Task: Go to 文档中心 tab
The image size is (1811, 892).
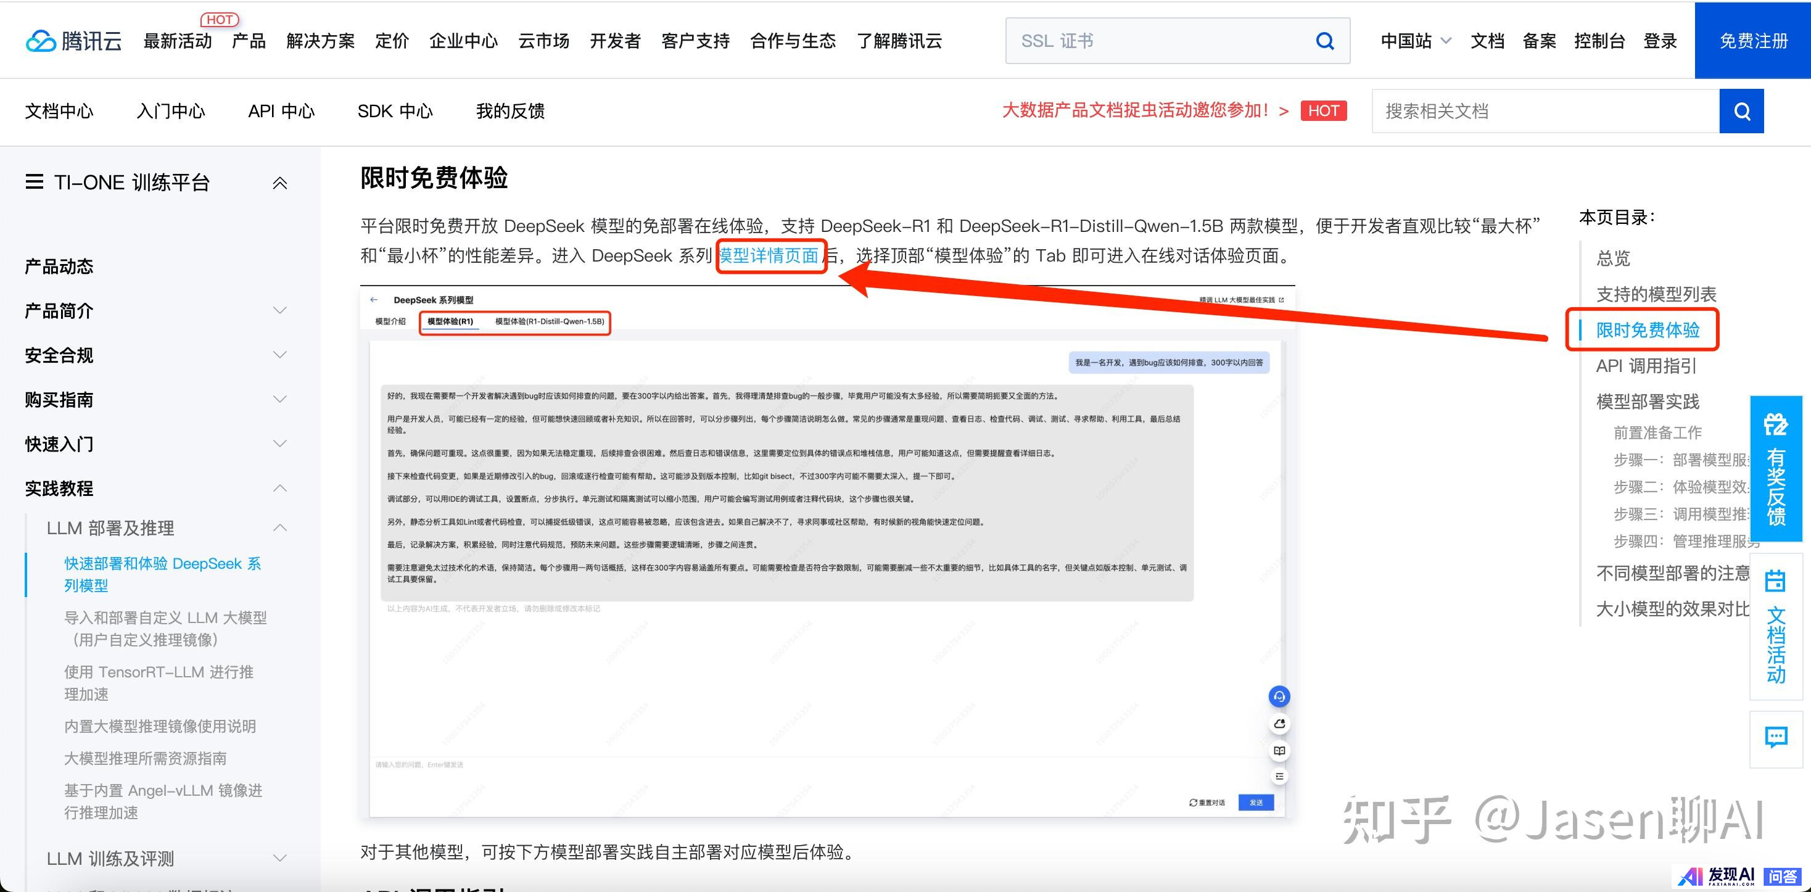Action: coord(59,111)
